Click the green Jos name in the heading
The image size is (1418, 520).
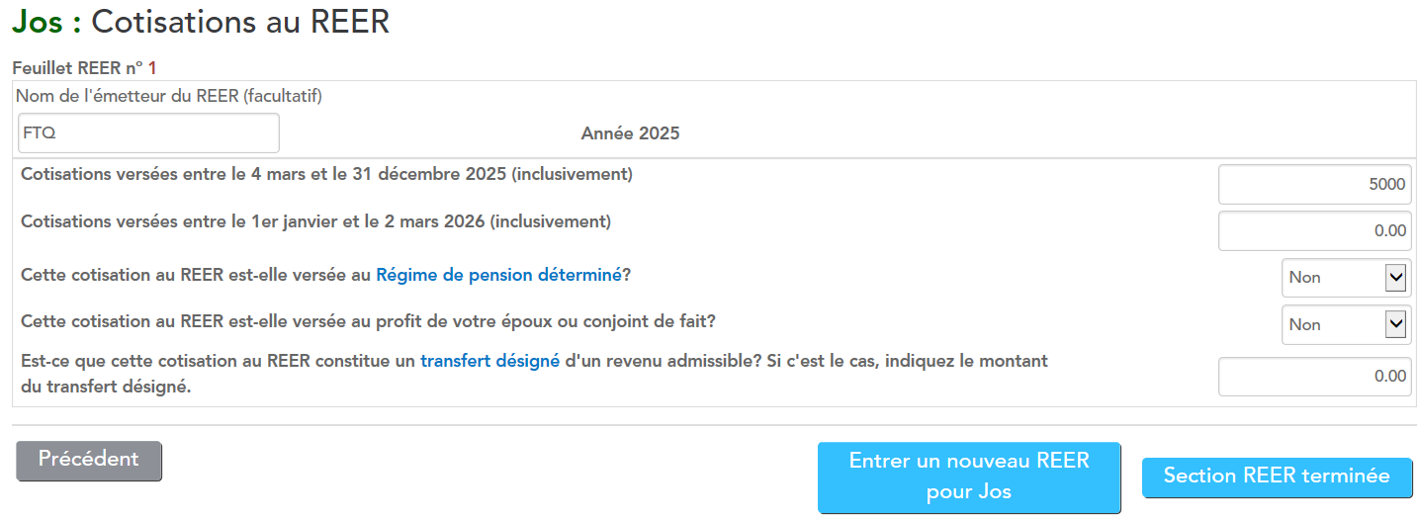pyautogui.click(x=37, y=22)
